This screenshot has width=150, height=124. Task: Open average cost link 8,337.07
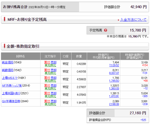tap(114, 73)
